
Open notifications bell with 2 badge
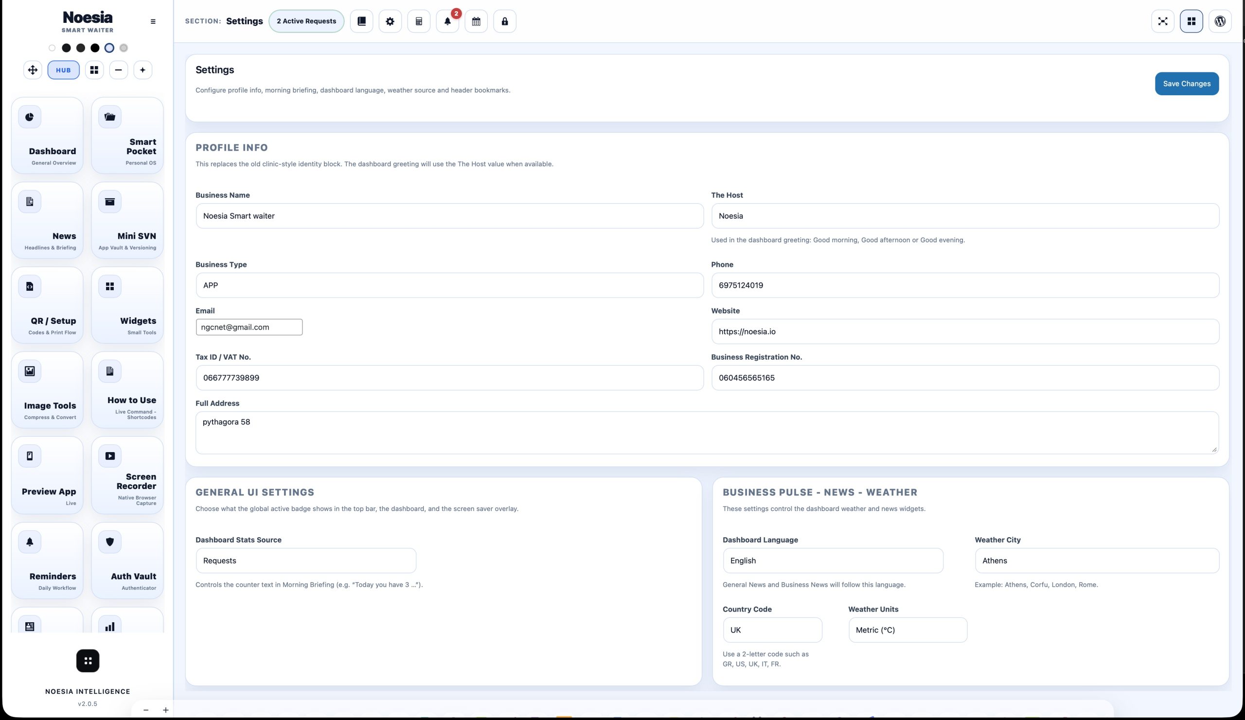tap(447, 21)
